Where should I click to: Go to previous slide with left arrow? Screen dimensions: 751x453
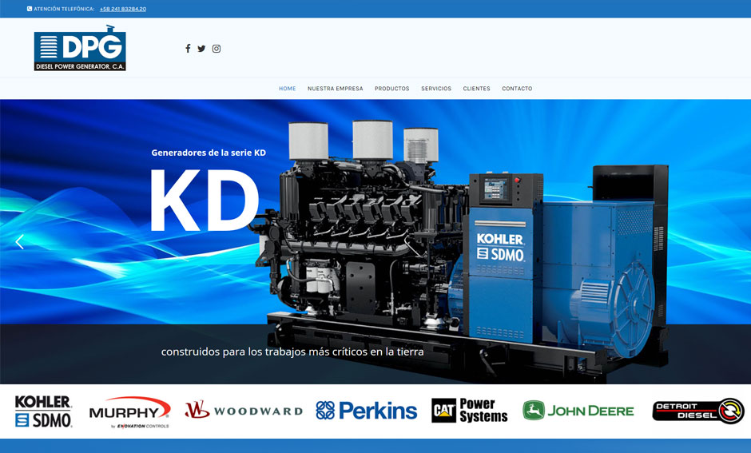(x=20, y=242)
